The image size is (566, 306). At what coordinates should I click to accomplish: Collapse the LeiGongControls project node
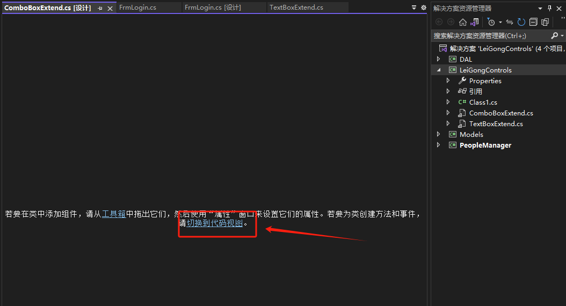(x=439, y=70)
